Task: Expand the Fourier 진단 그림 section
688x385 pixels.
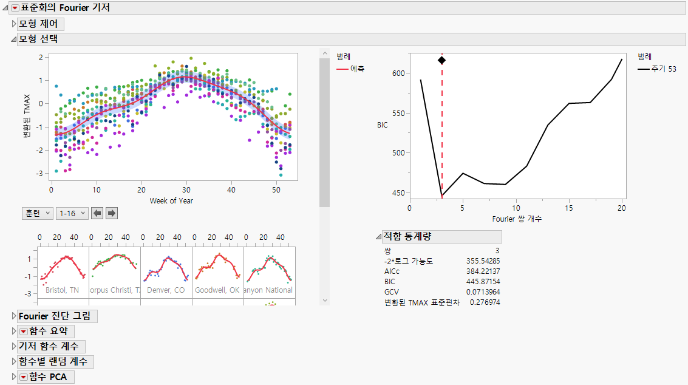Action: 13,315
